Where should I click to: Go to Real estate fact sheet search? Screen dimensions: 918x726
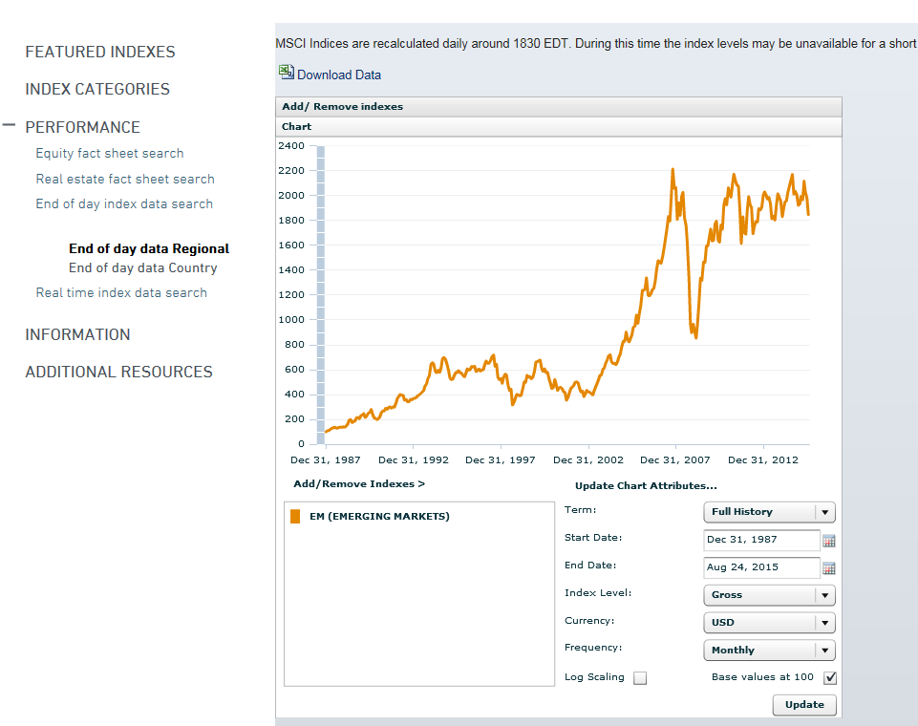coord(125,180)
